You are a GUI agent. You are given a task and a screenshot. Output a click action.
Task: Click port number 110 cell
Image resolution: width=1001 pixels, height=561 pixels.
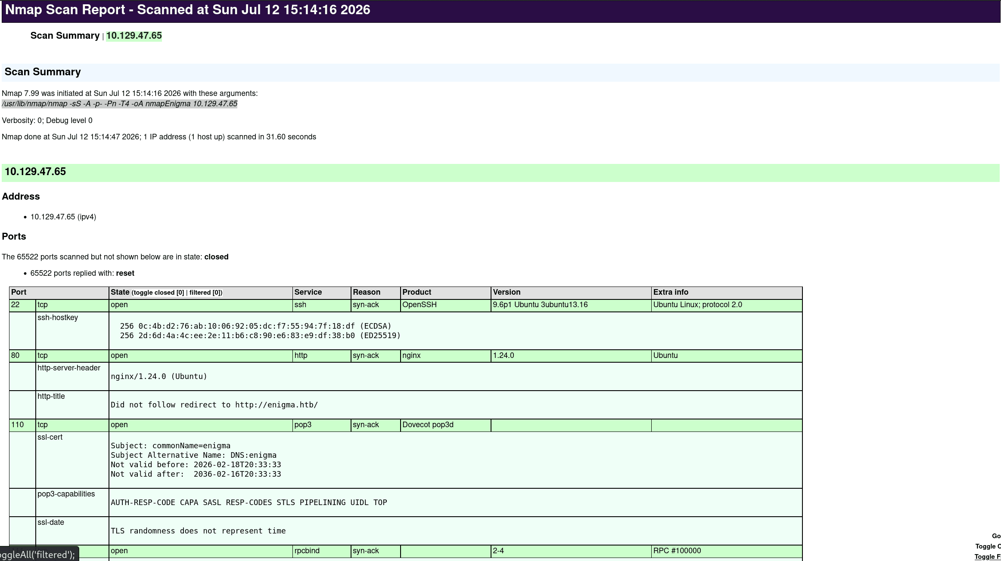22,425
